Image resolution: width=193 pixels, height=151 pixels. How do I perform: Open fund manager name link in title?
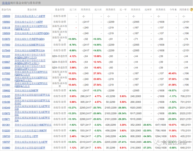[x=6, y=3]
